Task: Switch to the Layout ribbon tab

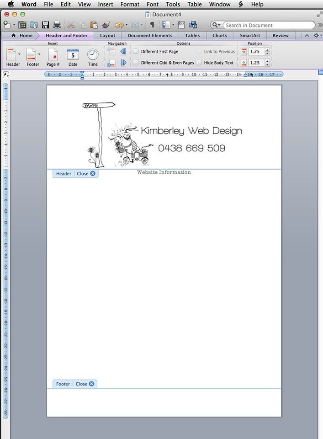Action: tap(107, 36)
